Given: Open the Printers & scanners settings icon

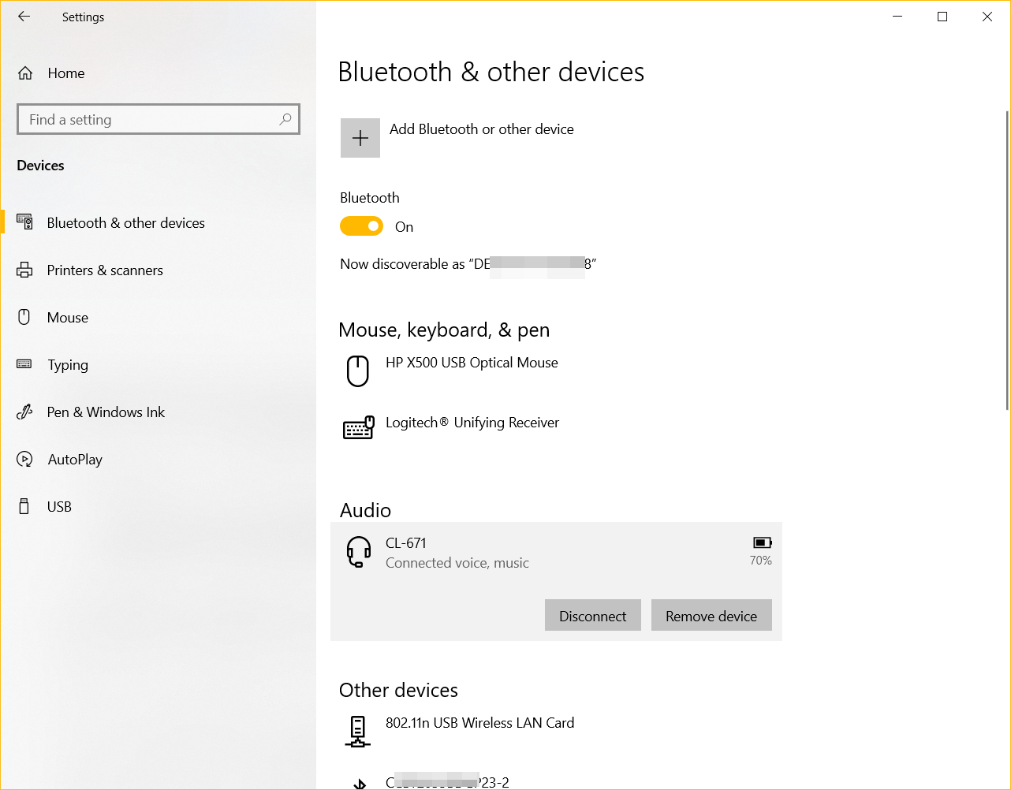Looking at the screenshot, I should [24, 270].
